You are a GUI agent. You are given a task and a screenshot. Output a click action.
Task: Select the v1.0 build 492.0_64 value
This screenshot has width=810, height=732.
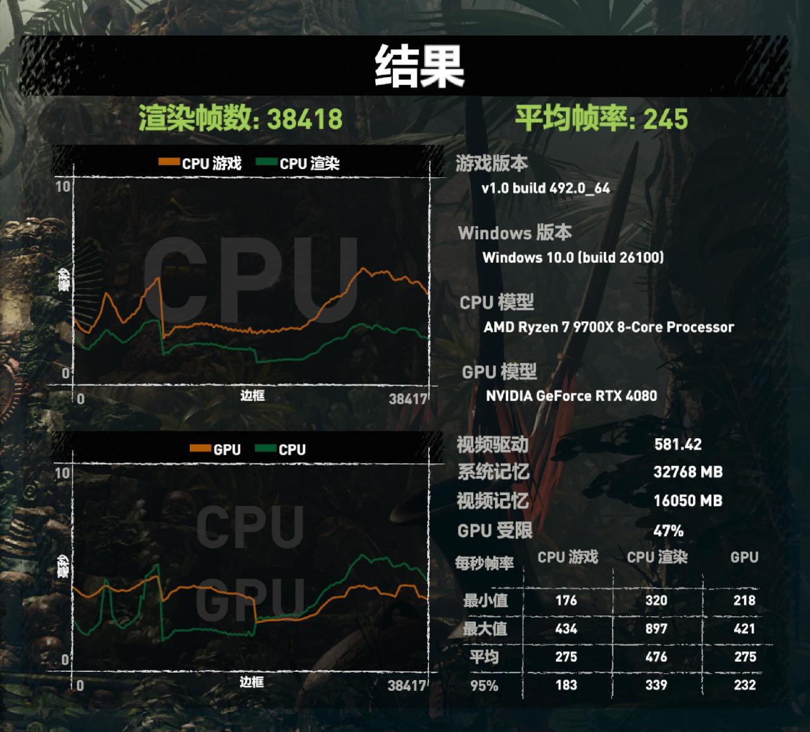[545, 188]
